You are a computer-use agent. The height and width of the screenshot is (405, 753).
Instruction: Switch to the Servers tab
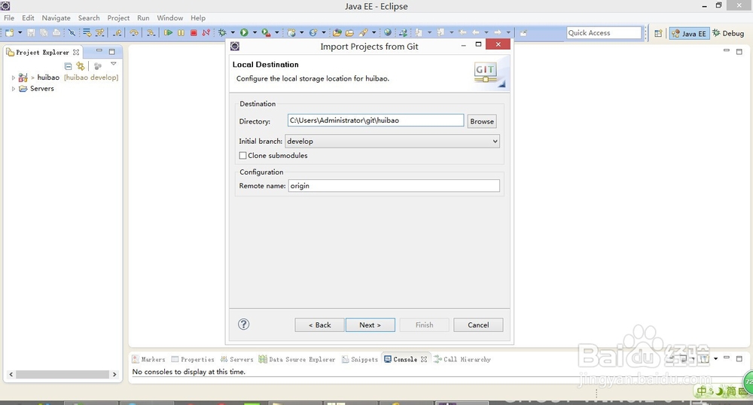236,359
